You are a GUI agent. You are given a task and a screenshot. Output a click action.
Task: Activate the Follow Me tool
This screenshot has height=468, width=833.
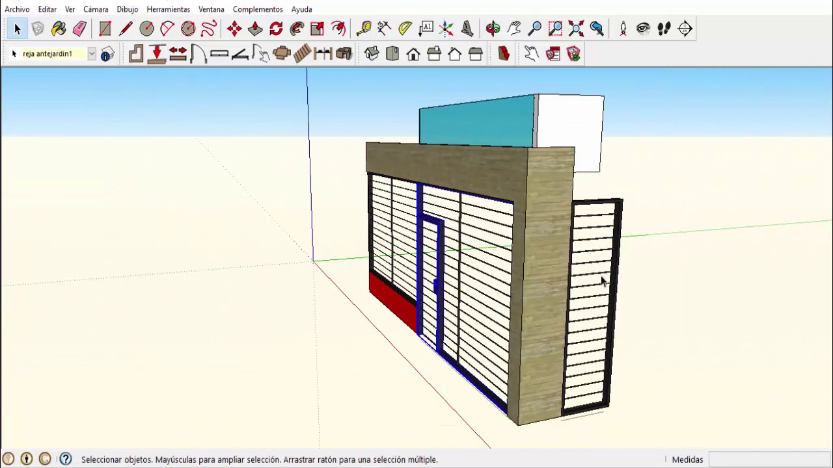click(297, 29)
